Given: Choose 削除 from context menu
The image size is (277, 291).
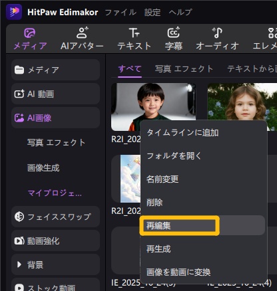Looking at the screenshot, I should click(x=203, y=203).
